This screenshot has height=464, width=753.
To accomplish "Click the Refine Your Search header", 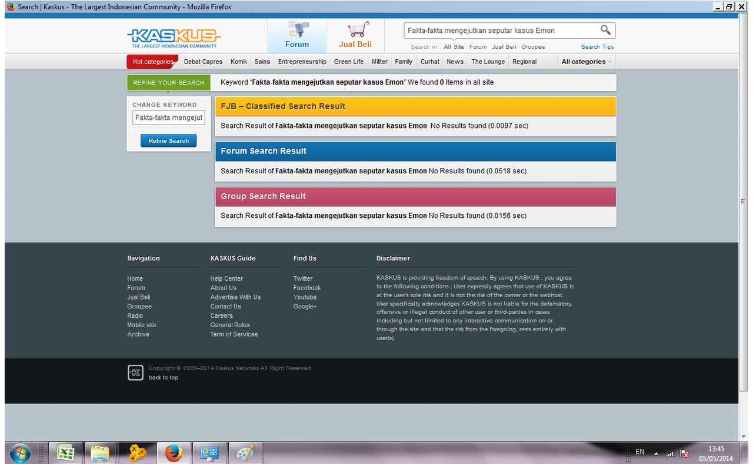I will click(168, 83).
